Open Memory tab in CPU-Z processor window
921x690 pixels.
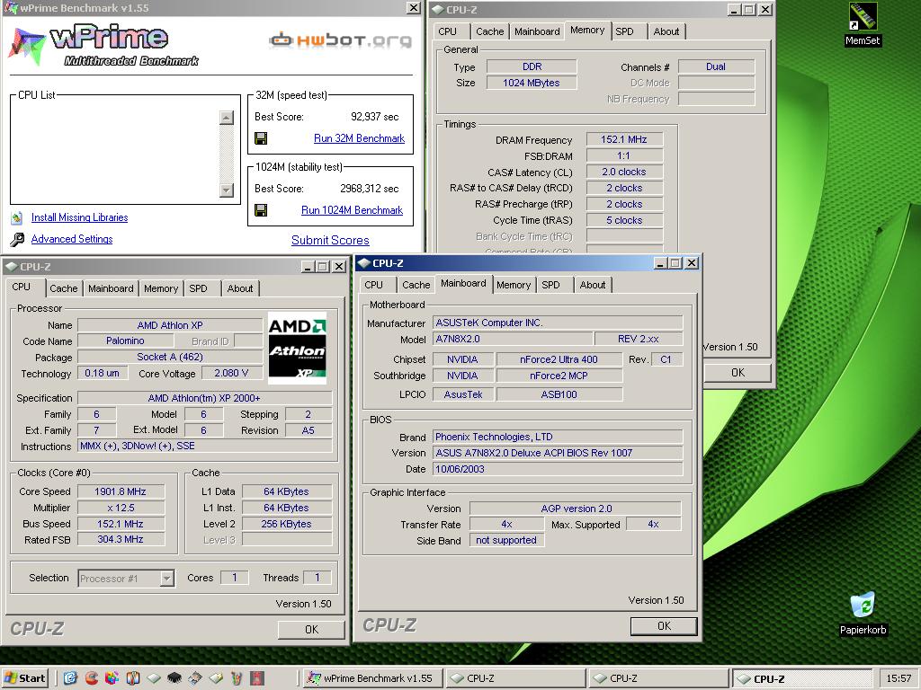coord(161,288)
